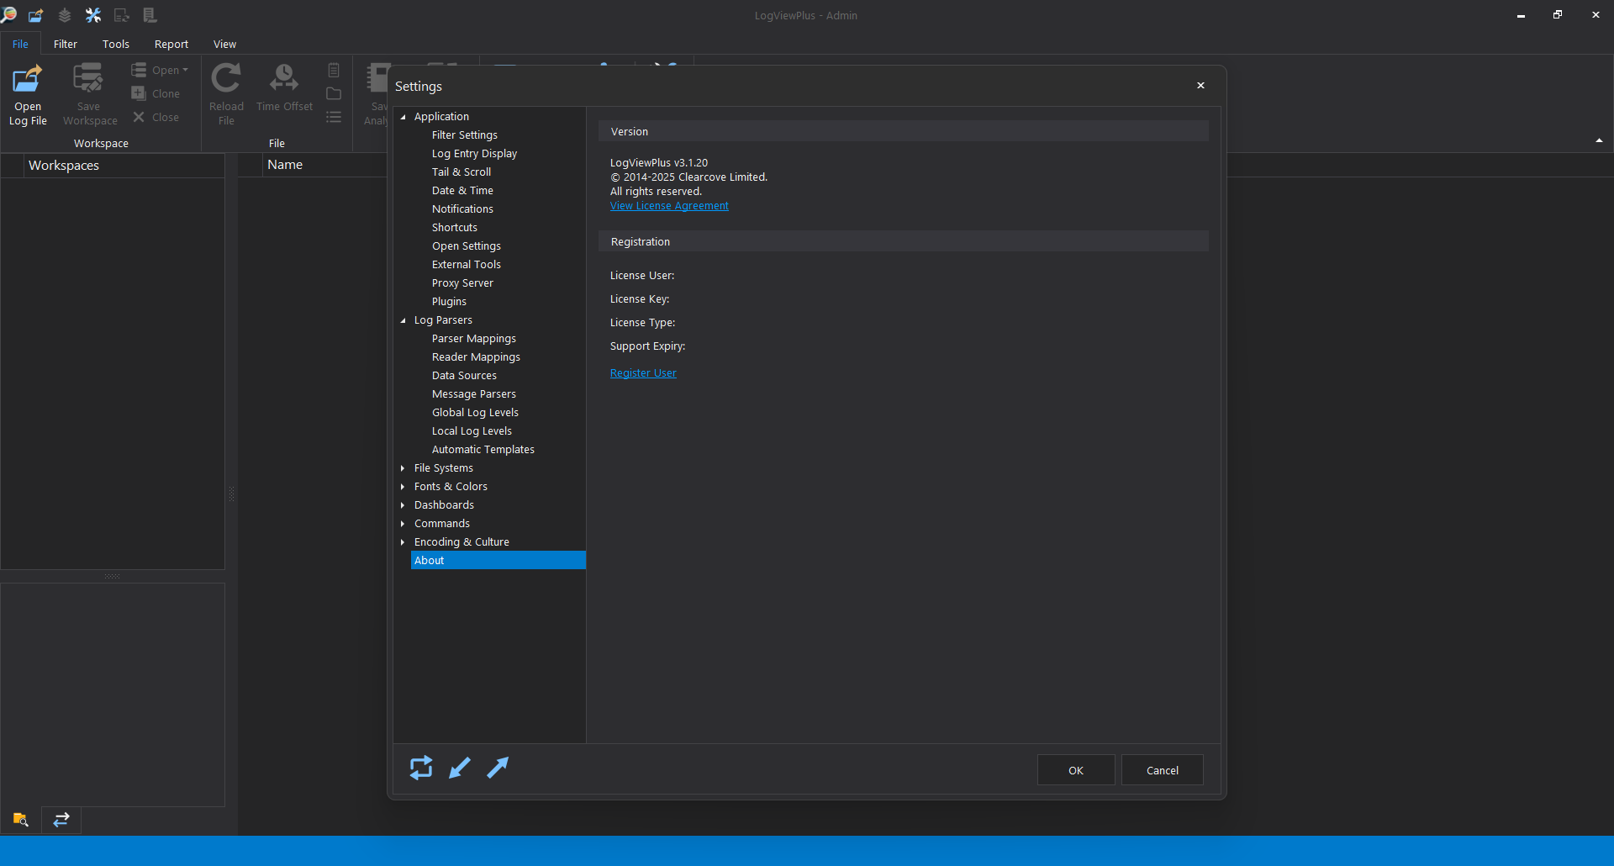The width and height of the screenshot is (1614, 866).
Task: Open settings via wrench icon in title bar
Action: (93, 15)
